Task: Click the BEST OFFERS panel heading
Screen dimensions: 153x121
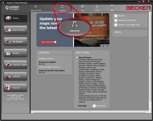Action: [83, 53]
